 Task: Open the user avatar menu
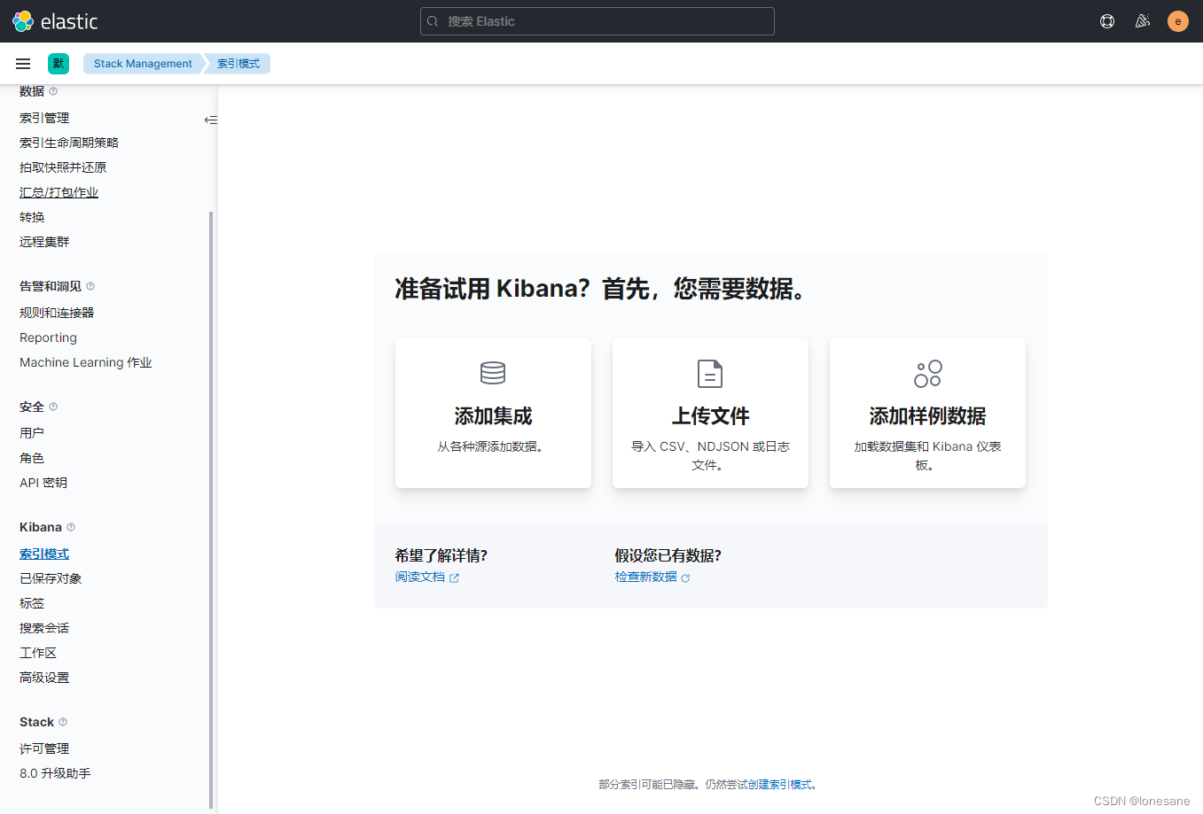pyautogui.click(x=1178, y=21)
